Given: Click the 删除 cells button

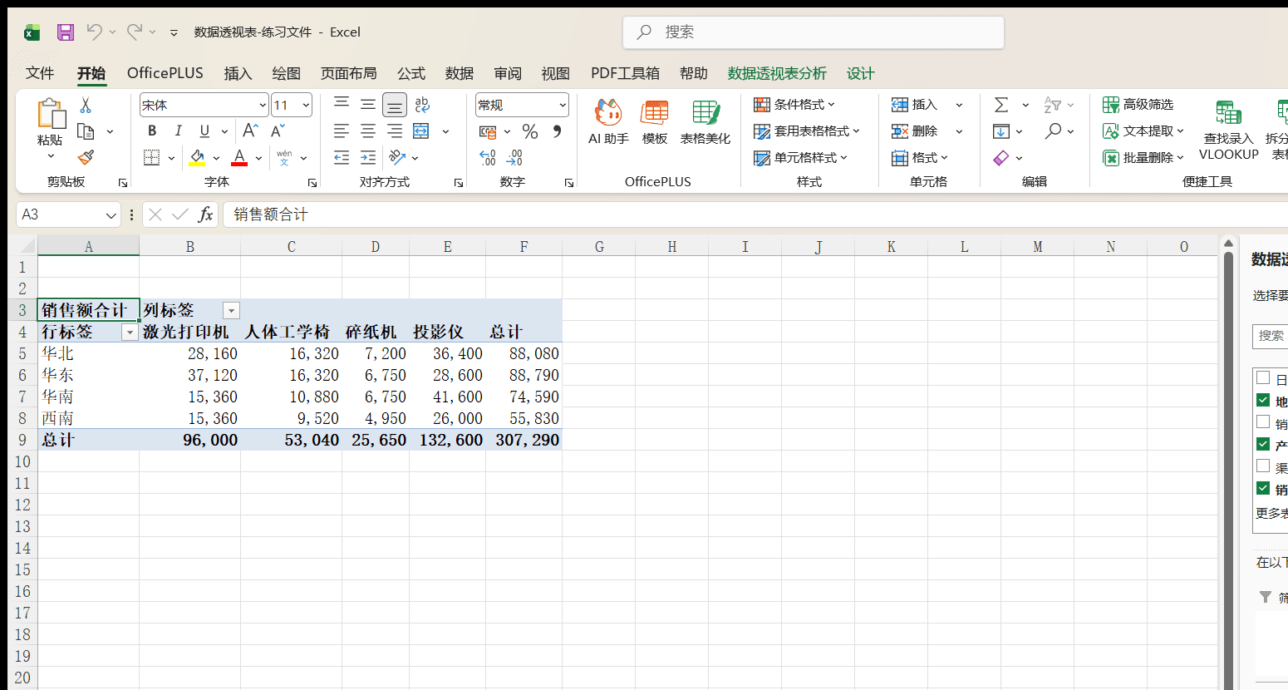Looking at the screenshot, I should click(x=916, y=131).
